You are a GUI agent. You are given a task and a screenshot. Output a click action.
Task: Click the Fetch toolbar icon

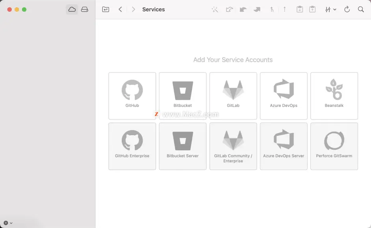coord(229,9)
